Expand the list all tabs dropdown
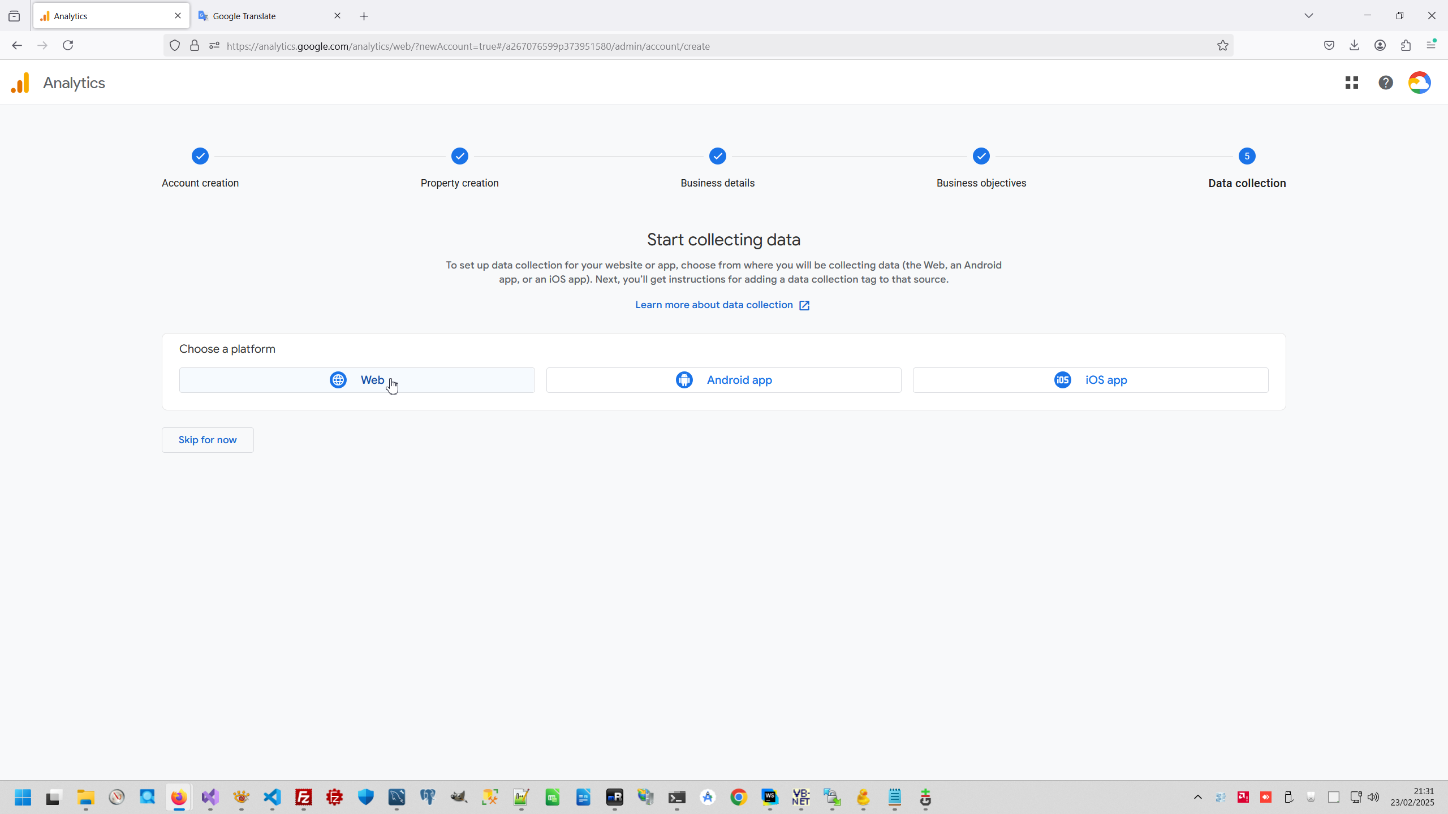1448x814 pixels. 1308,16
